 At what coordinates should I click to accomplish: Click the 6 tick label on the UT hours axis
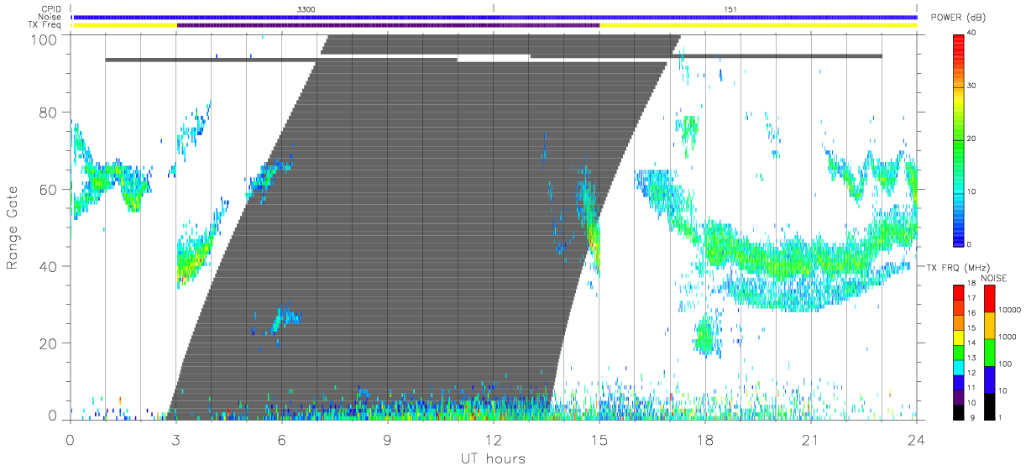[x=282, y=439]
